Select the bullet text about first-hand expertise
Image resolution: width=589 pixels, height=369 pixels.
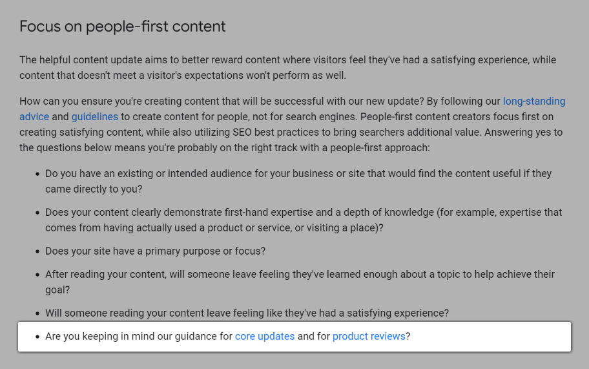pyautogui.click(x=304, y=213)
